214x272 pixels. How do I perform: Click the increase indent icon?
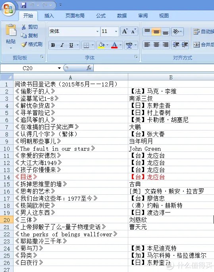tap(185, 45)
